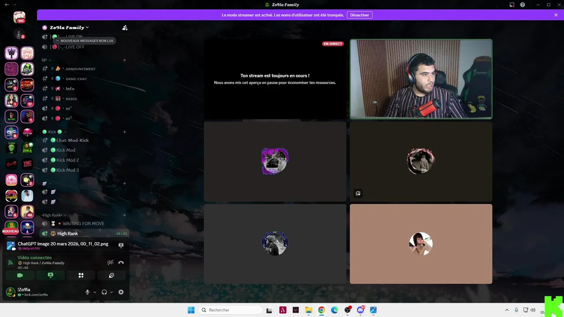Create channel in High Rank category

124,215
